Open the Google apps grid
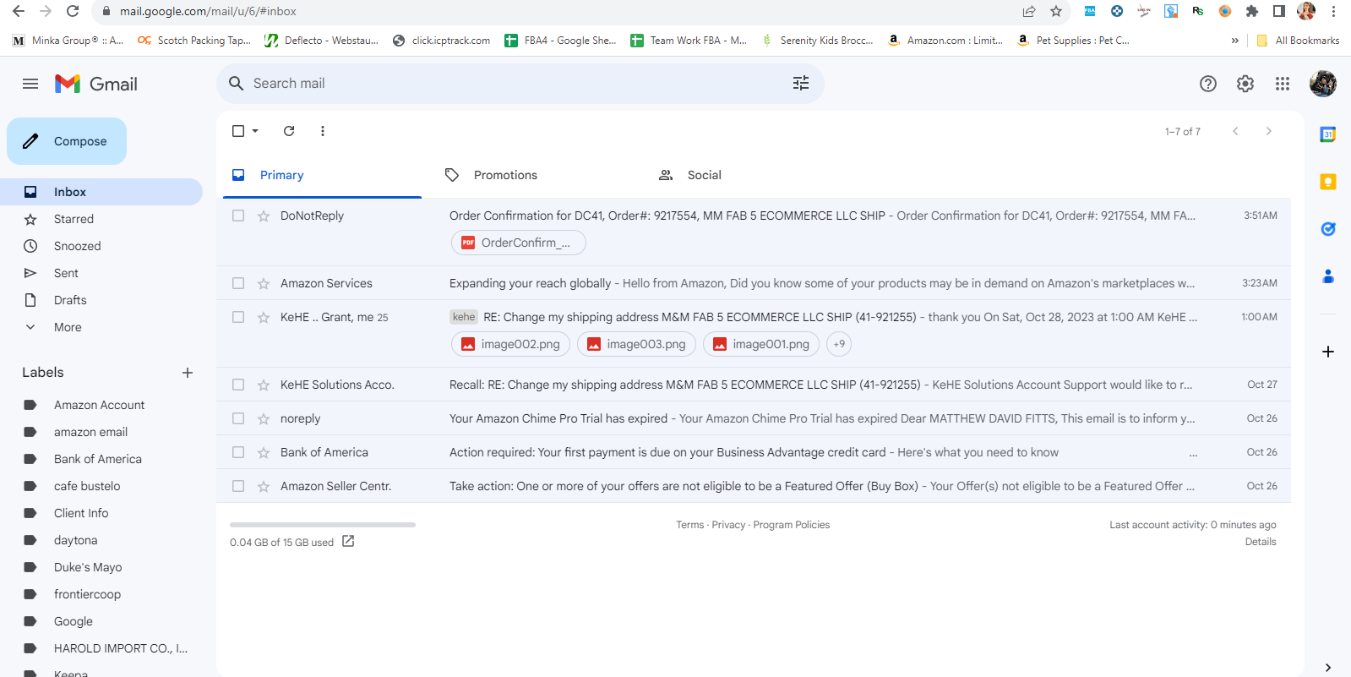 click(x=1283, y=84)
